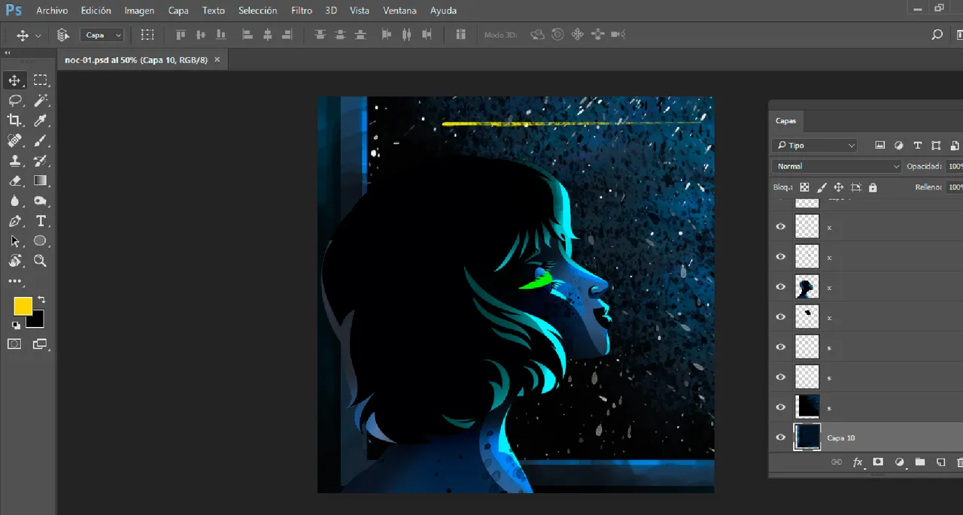Viewport: 963px width, 515px height.
Task: Toggle Show Transform Controls box
Action: 147,35
